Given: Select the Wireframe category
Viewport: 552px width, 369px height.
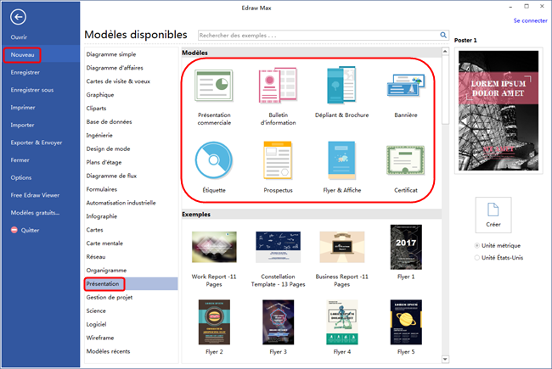Looking at the screenshot, I should (100, 338).
